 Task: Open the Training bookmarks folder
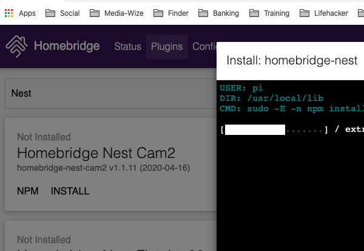point(270,13)
